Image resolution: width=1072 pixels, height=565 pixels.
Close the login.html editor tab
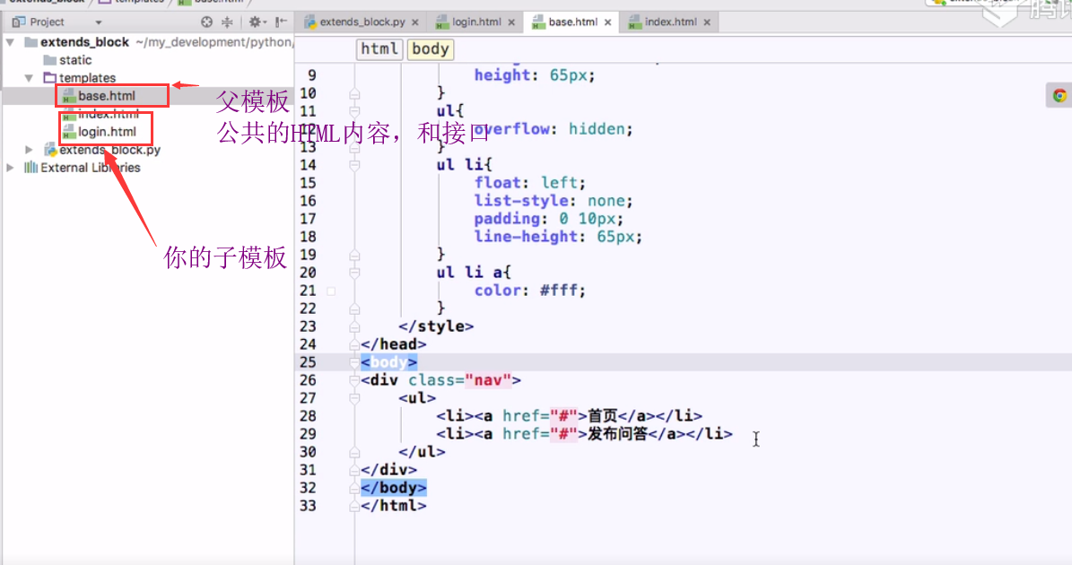click(511, 22)
